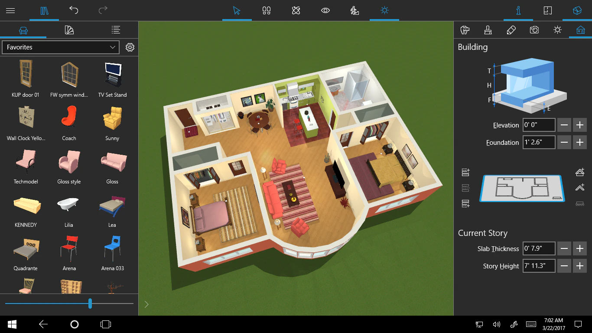Image resolution: width=592 pixels, height=333 pixels.
Task: Select the Sunny yellow armchair
Action: point(112,122)
